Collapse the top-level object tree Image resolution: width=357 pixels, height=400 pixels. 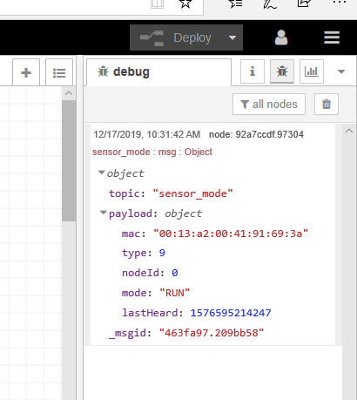(101, 173)
